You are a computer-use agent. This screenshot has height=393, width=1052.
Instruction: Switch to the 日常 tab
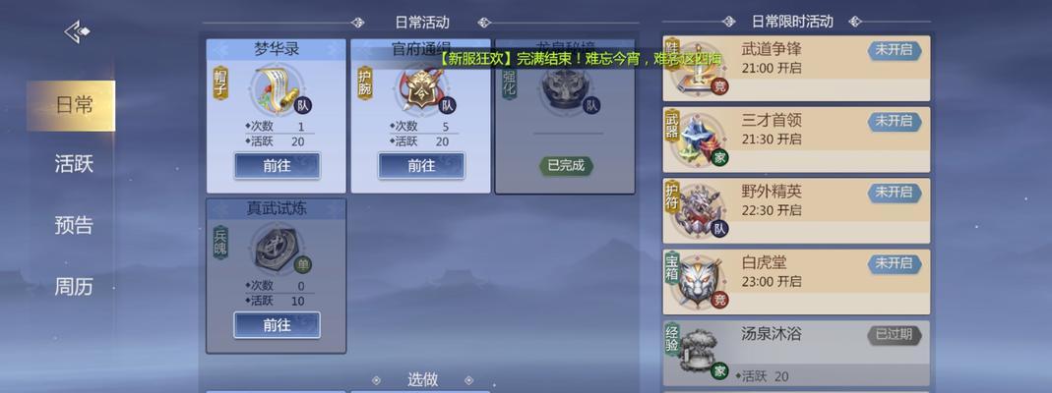tap(71, 105)
